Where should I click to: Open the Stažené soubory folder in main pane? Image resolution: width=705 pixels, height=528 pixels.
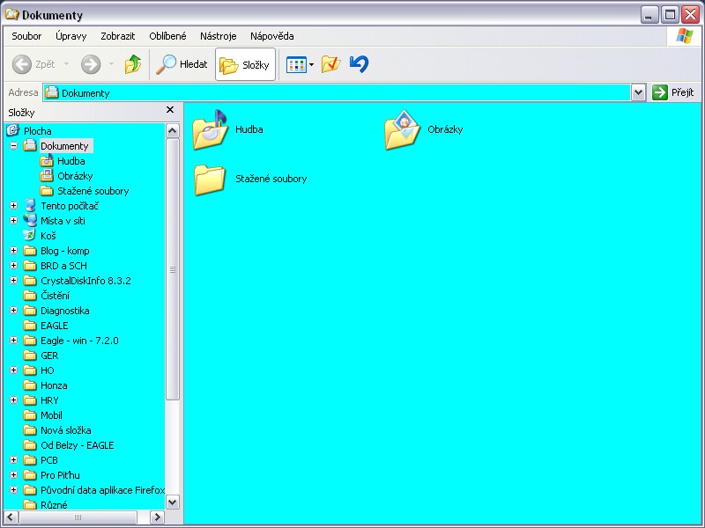coord(210,179)
